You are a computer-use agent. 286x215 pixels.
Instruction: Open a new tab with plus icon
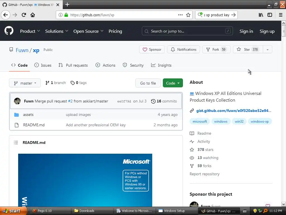coord(67,4)
